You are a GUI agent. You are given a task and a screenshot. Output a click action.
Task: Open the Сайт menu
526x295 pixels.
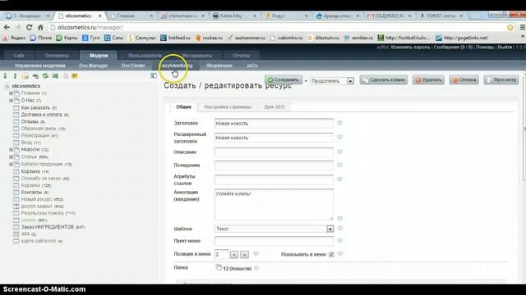19,56
